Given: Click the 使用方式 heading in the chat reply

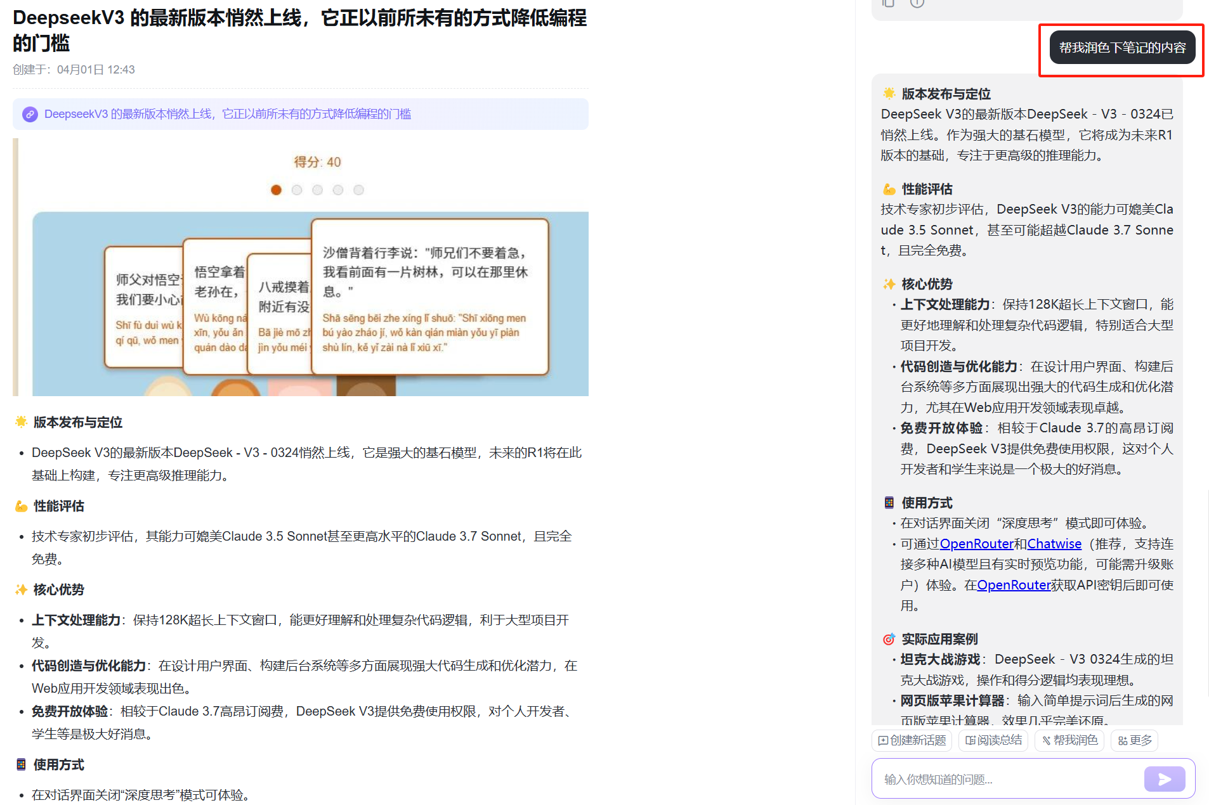Looking at the screenshot, I should pyautogui.click(x=927, y=503).
